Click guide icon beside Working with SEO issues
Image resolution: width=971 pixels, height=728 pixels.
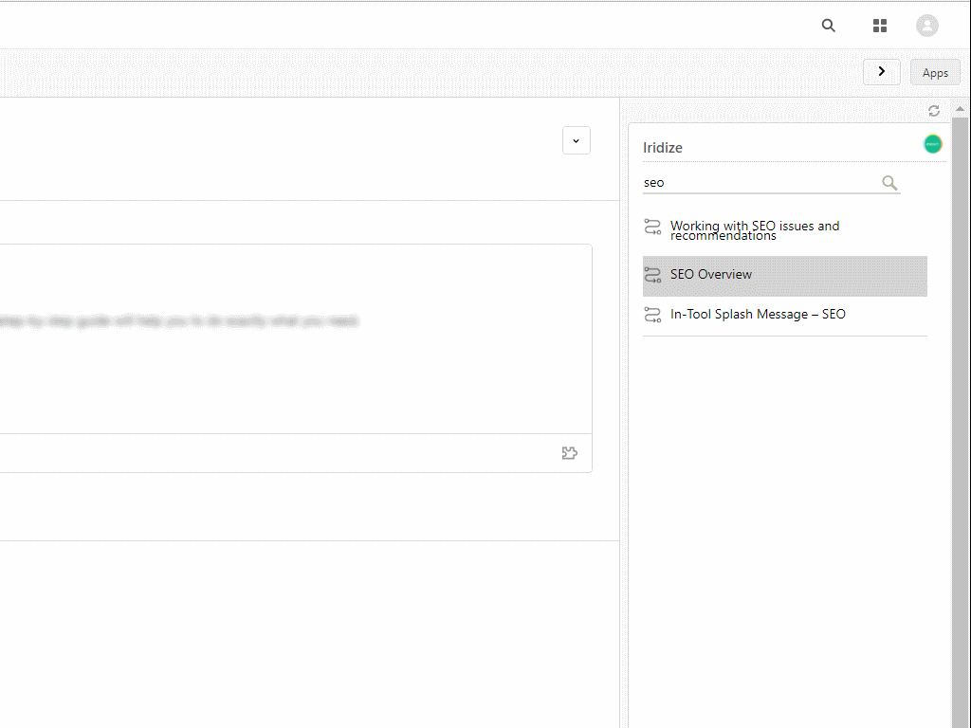coord(652,227)
